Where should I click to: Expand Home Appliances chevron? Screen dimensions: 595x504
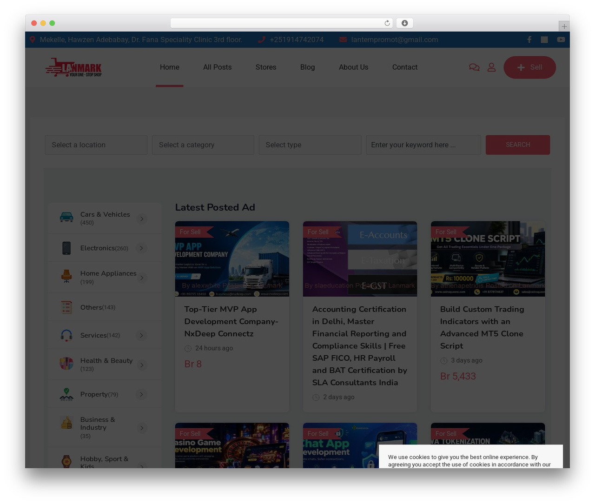142,278
